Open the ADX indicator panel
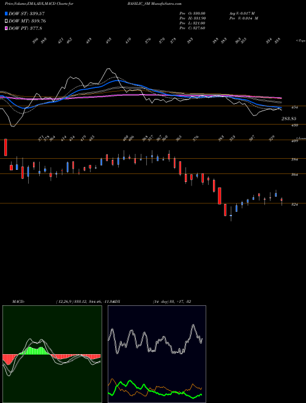 pos(157,354)
